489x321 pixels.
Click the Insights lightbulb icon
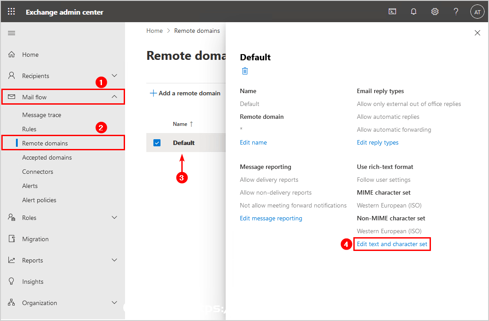pos(12,281)
